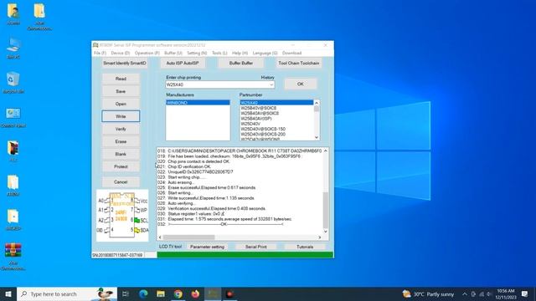Screen dimensions: 536x301
Task: Open the Download menu
Action: tap(291, 54)
